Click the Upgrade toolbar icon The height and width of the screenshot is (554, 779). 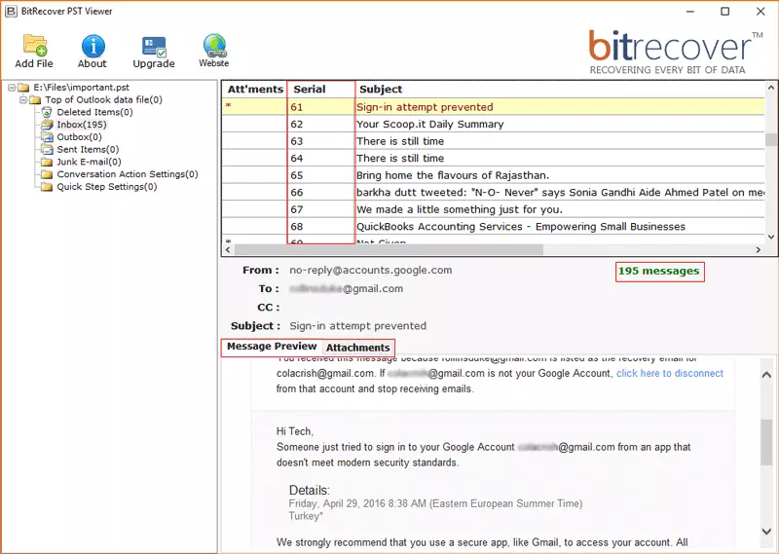pyautogui.click(x=154, y=46)
